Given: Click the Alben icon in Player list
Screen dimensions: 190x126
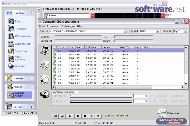Looking at the screenshot, I should point(46,15).
